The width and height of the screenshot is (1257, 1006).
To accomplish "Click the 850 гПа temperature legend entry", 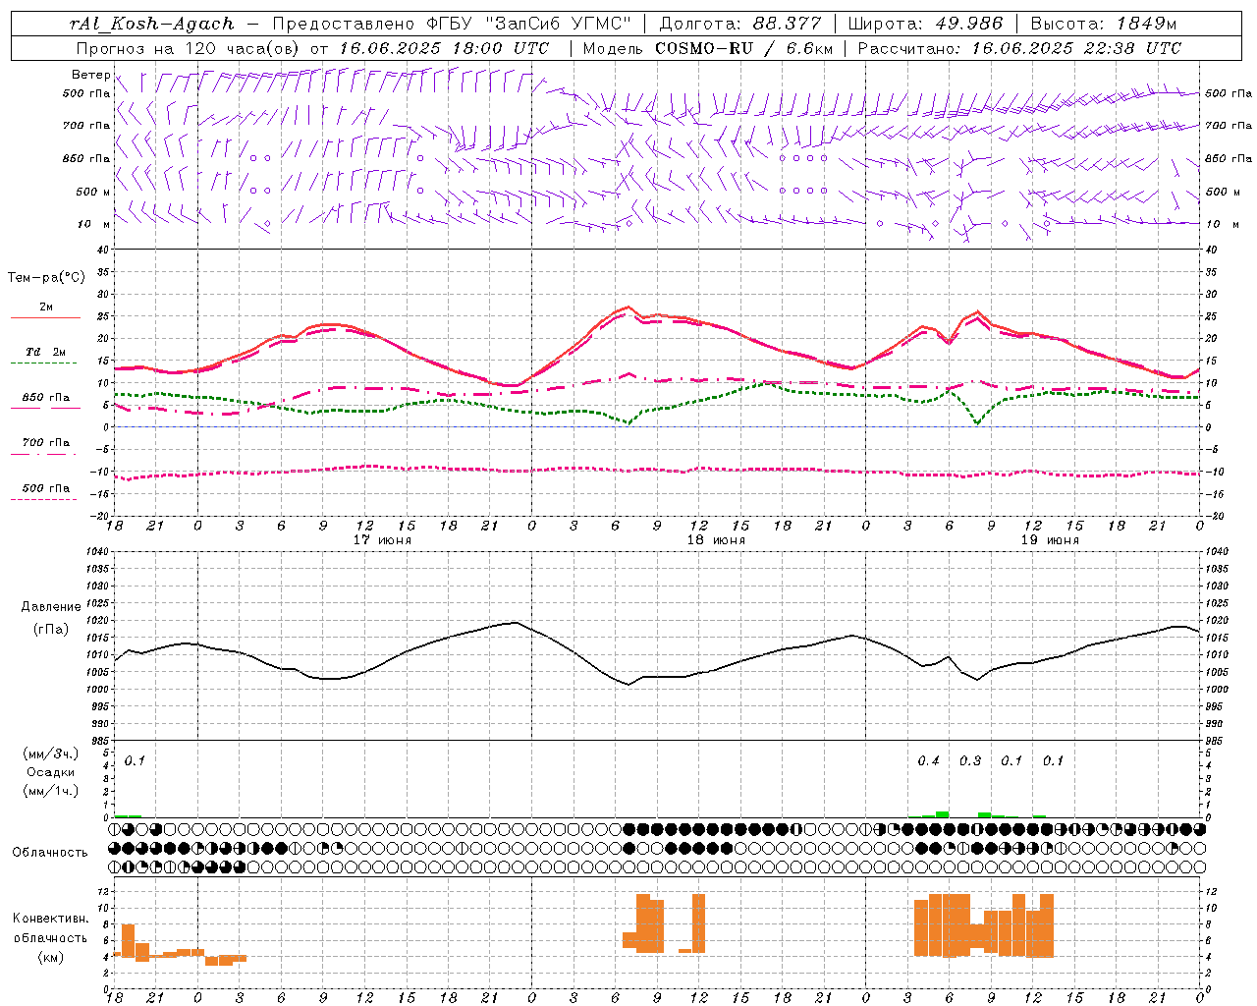I will [x=45, y=398].
